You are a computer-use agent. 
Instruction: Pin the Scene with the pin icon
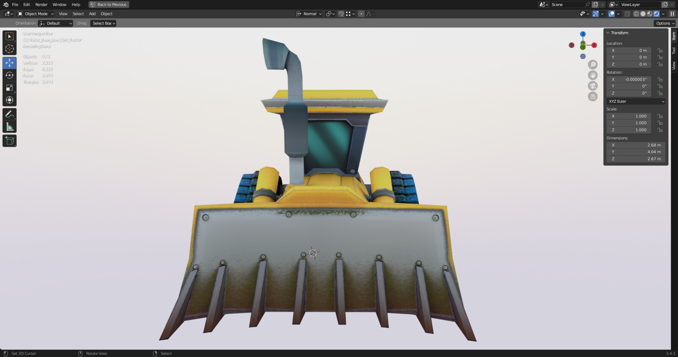coord(587,5)
